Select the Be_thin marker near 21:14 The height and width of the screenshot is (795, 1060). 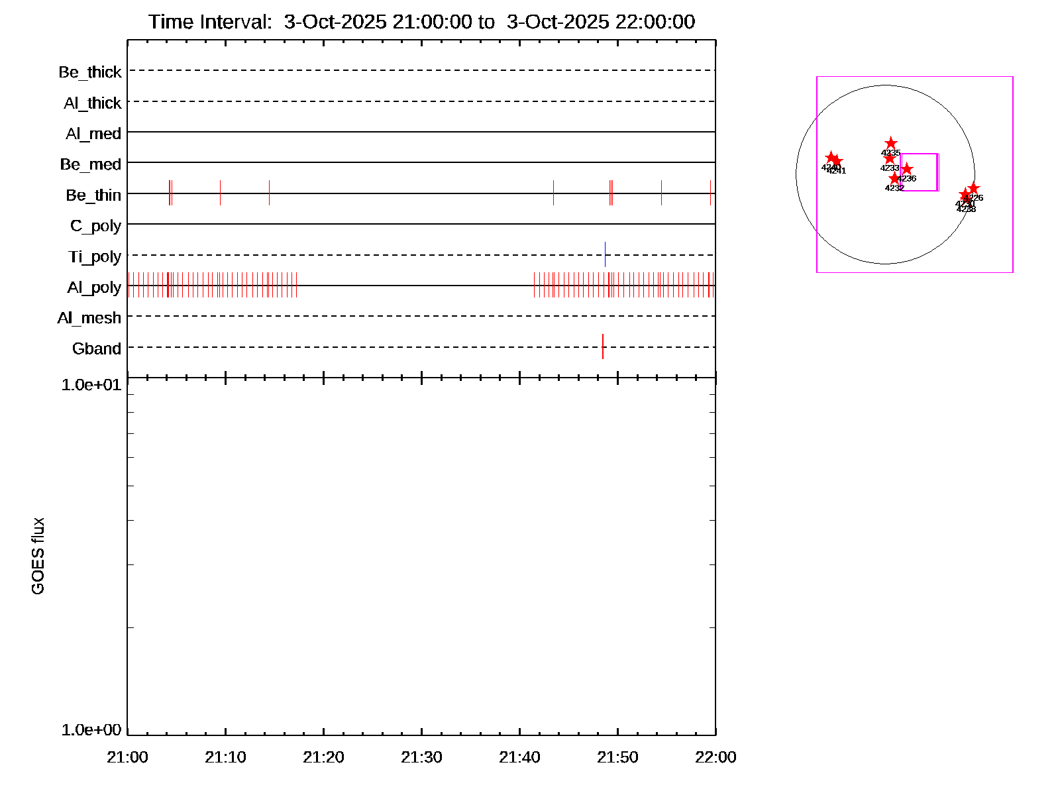click(x=269, y=193)
